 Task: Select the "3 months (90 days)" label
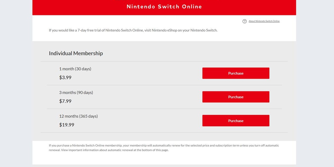[76, 92]
